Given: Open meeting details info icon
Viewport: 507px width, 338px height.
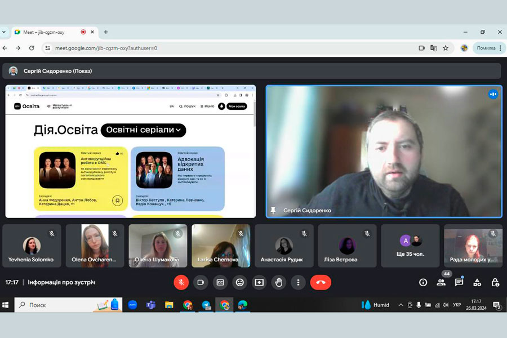Looking at the screenshot, I should (x=423, y=282).
